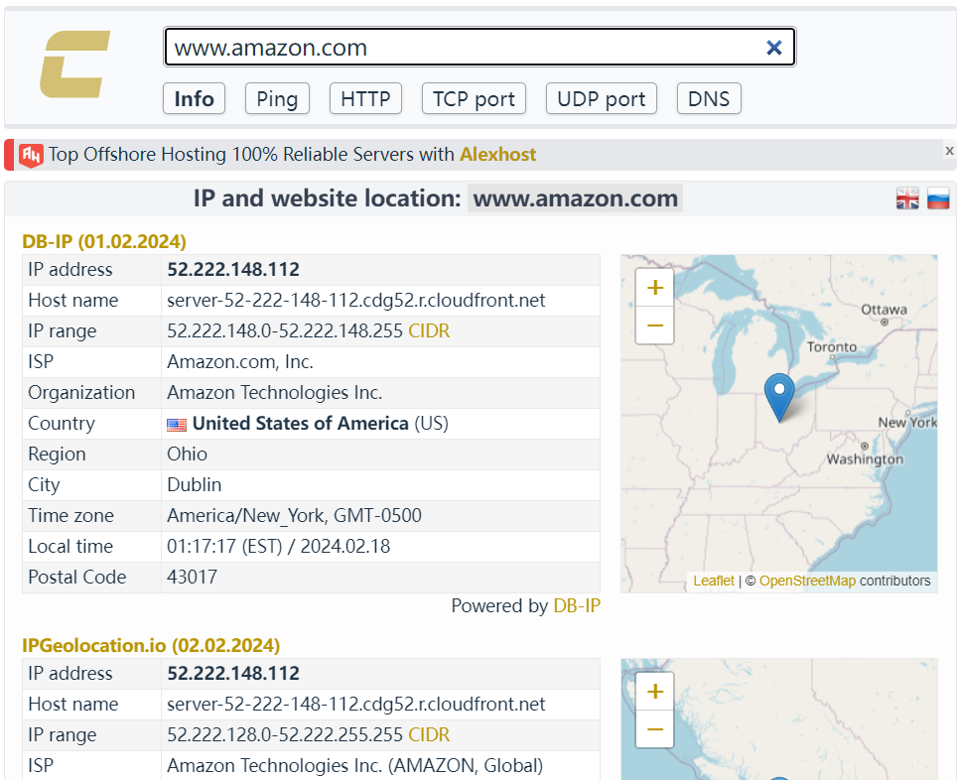The image size is (957, 780).
Task: Click the Powered by DB-IP link
Action: (577, 606)
